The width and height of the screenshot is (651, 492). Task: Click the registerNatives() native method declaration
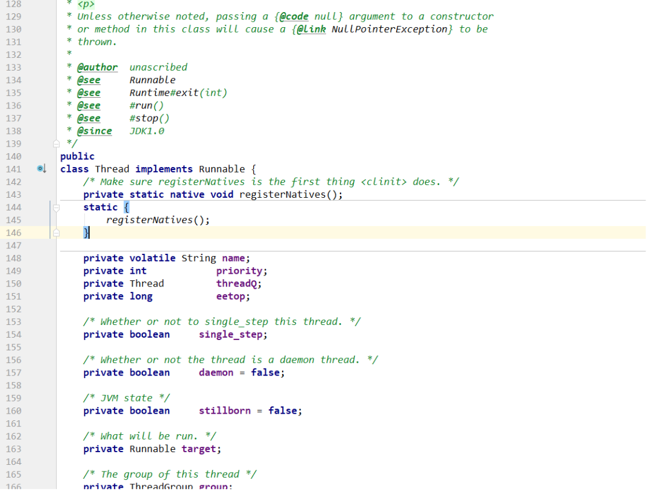pos(291,195)
